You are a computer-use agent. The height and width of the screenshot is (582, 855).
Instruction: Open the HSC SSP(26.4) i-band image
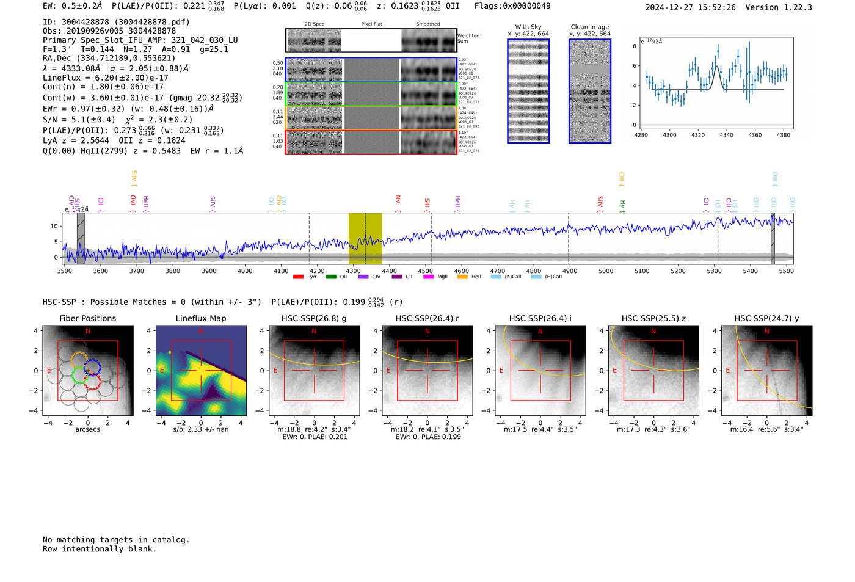[x=540, y=371]
